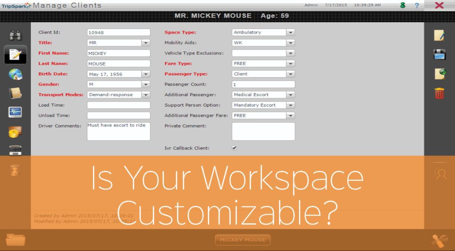Click the MICKEY MOUSE button at bottom
The height and width of the screenshot is (251, 455).
[x=243, y=240]
